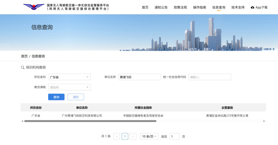
Task: Click the 广东省 cell in the result row
Action: (x=36, y=116)
